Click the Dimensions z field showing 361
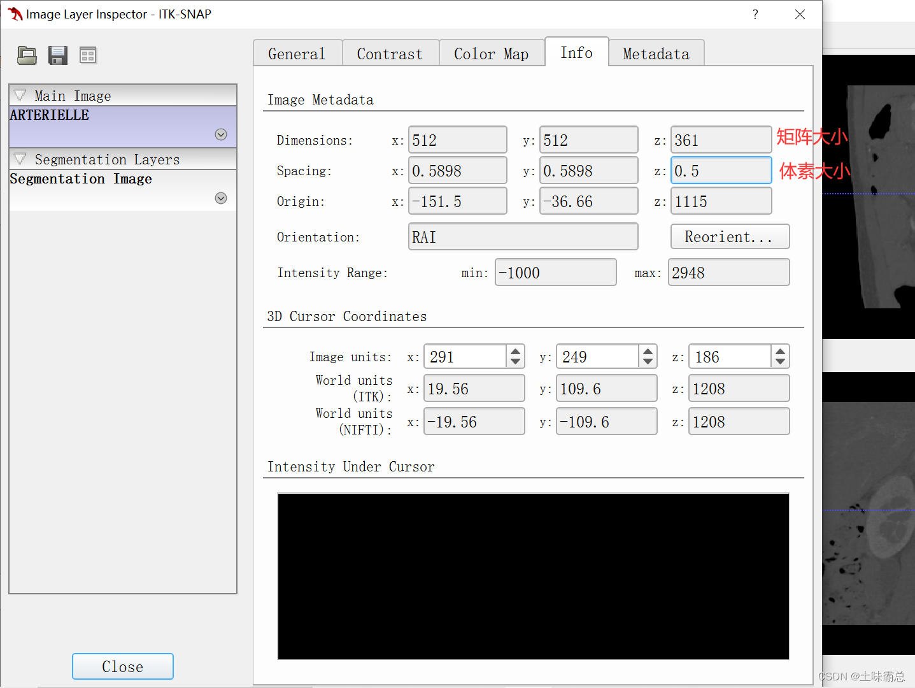The image size is (915, 688). (x=721, y=140)
